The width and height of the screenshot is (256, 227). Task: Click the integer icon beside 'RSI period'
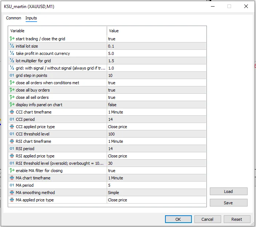[x=12, y=149]
